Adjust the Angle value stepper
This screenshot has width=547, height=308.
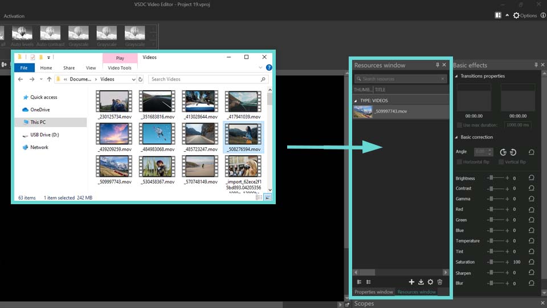click(490, 152)
